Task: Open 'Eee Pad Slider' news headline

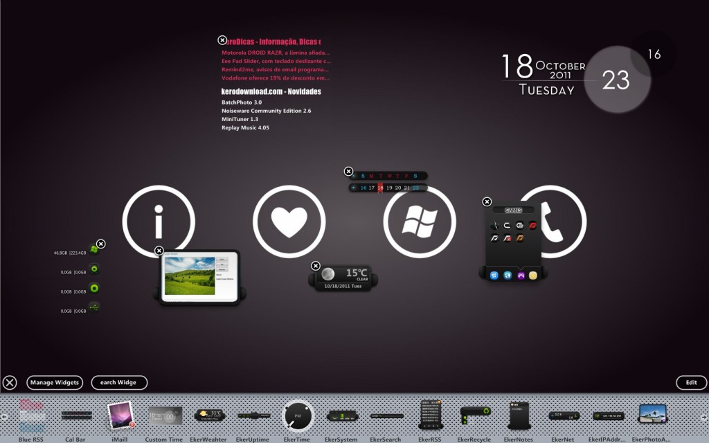Action: click(x=276, y=61)
